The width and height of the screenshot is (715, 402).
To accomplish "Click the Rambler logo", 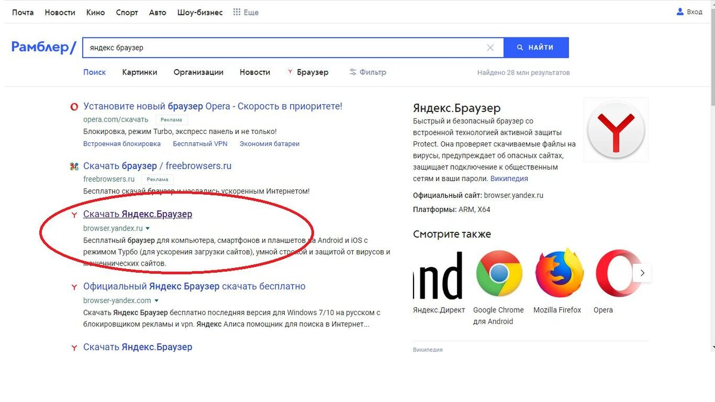I will click(43, 48).
